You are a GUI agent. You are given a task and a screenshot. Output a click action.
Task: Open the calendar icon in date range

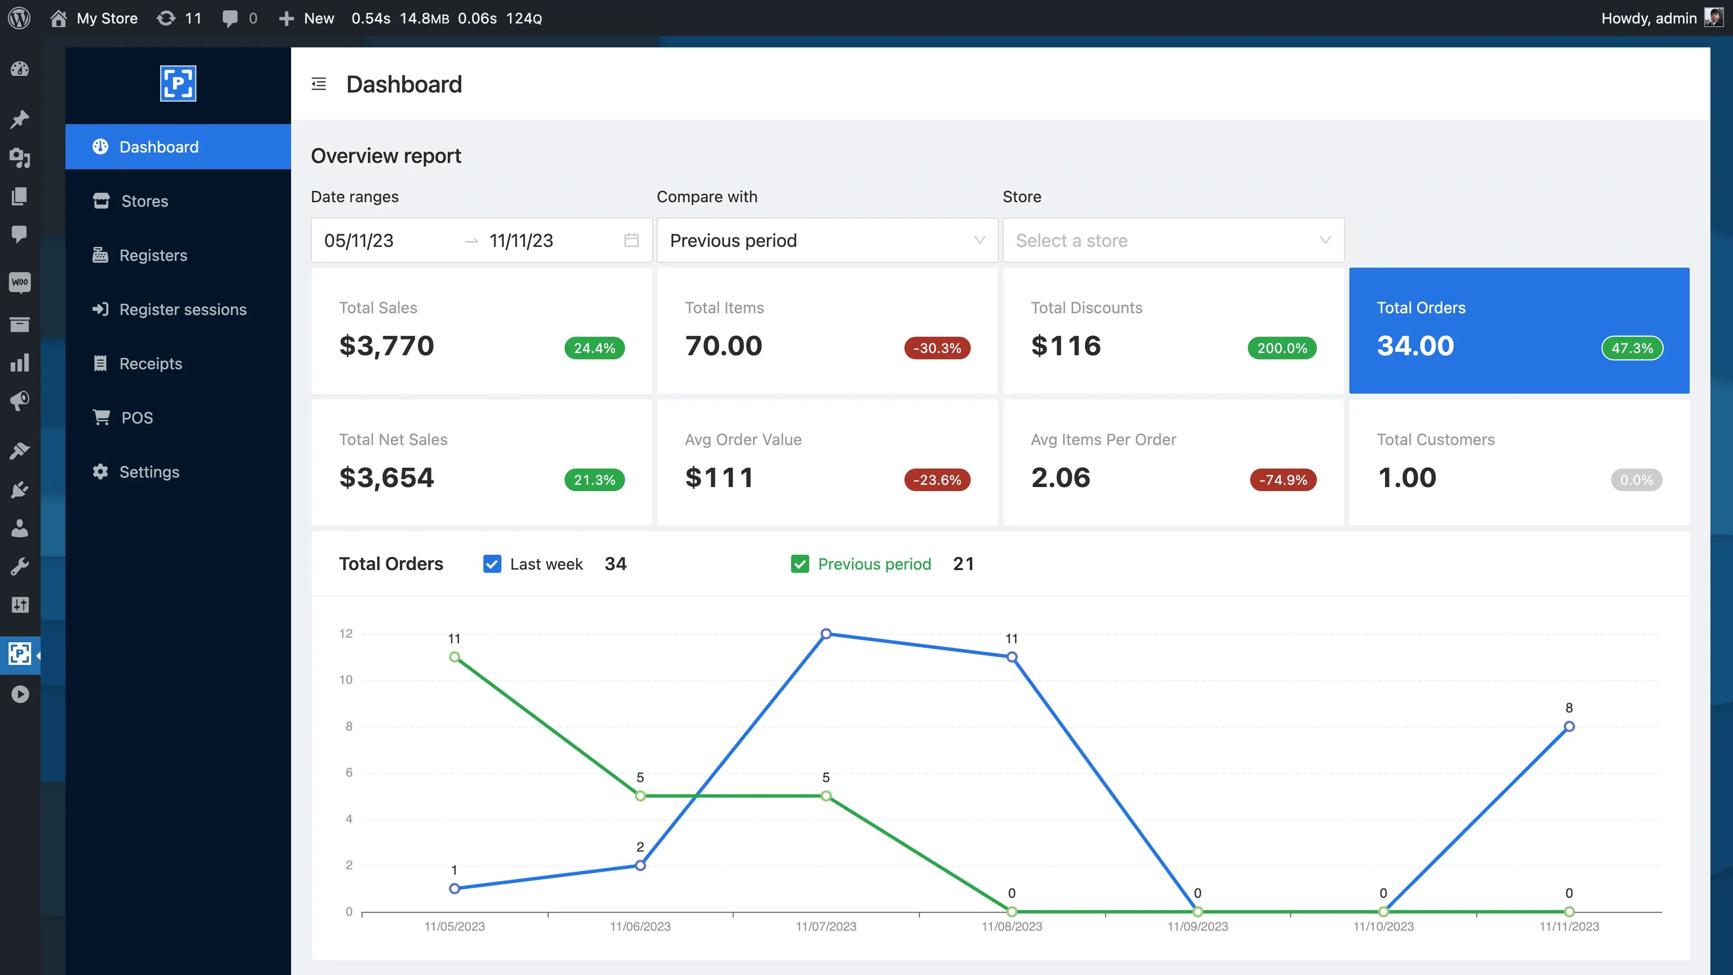(x=631, y=240)
